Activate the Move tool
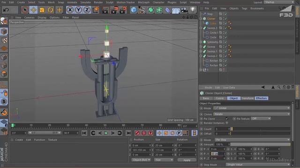Image resolution: width=300 pixels, height=168 pixels. [x=33, y=10]
